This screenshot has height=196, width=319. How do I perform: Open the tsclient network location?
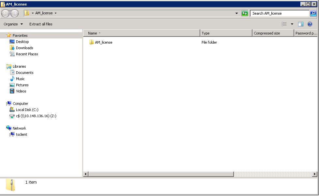tap(21, 134)
